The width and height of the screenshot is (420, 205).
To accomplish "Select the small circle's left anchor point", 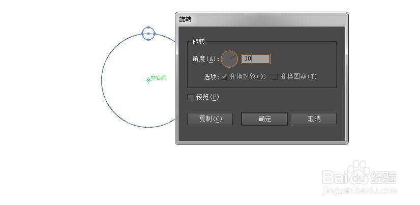I will click(x=142, y=34).
